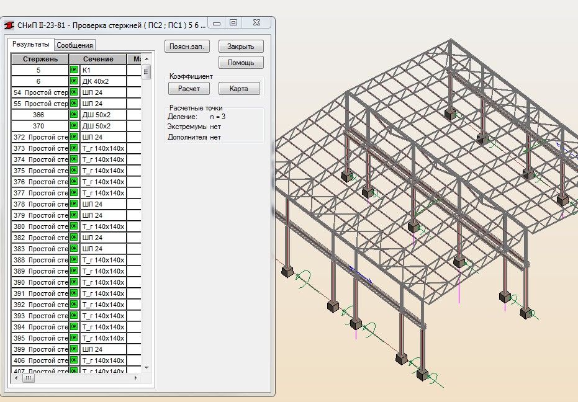
Task: Click the green OK icon in row 366
Action: pyautogui.click(x=74, y=115)
